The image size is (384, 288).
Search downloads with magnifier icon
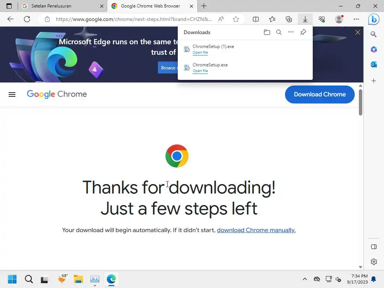(279, 32)
